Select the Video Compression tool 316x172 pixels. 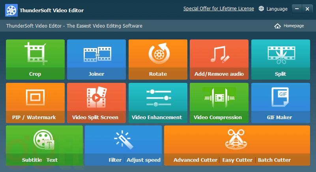219,103
